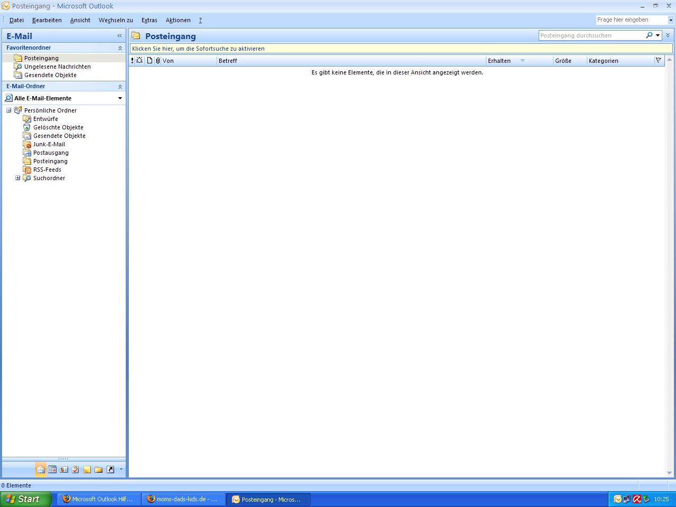Open navigation pane configure buttons arrow

[x=121, y=469]
